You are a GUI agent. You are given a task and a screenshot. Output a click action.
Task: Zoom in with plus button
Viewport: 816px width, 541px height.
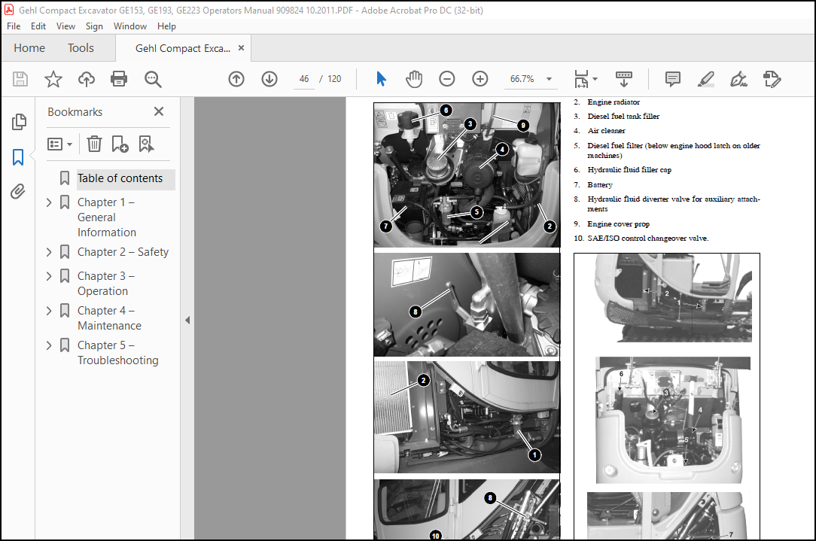click(x=480, y=78)
